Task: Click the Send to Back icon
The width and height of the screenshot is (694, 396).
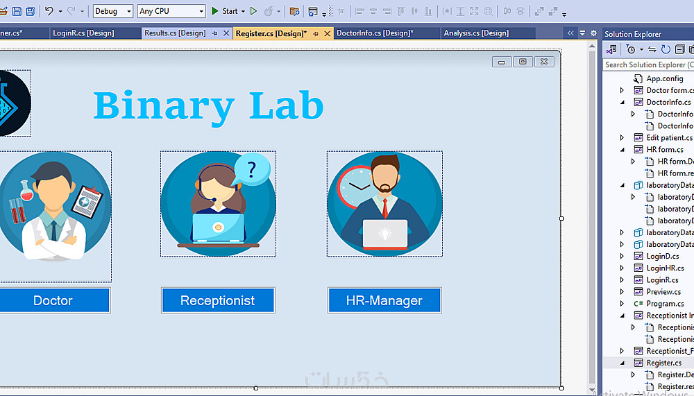Action: tap(553, 12)
